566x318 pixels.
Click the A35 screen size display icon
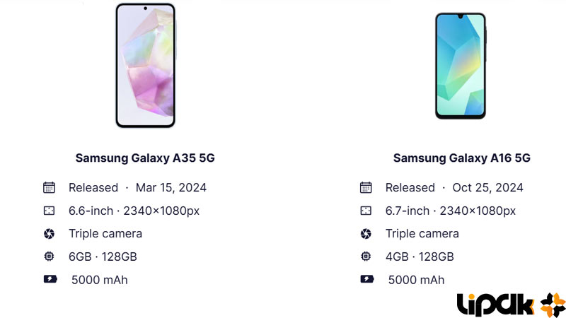(x=49, y=211)
